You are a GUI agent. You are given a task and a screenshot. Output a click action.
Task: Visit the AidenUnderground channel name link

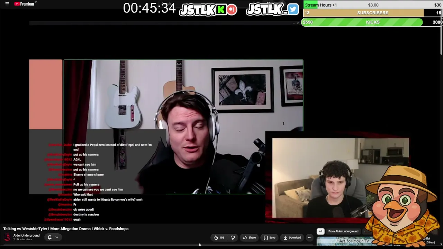tap(26, 236)
